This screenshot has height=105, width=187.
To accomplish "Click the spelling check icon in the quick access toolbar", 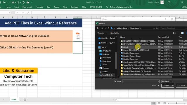I will [x=23, y=2].
